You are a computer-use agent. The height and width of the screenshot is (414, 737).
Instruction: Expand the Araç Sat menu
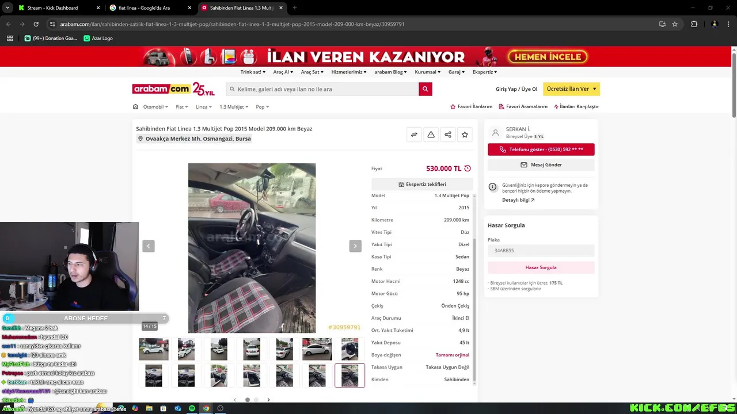pos(312,72)
